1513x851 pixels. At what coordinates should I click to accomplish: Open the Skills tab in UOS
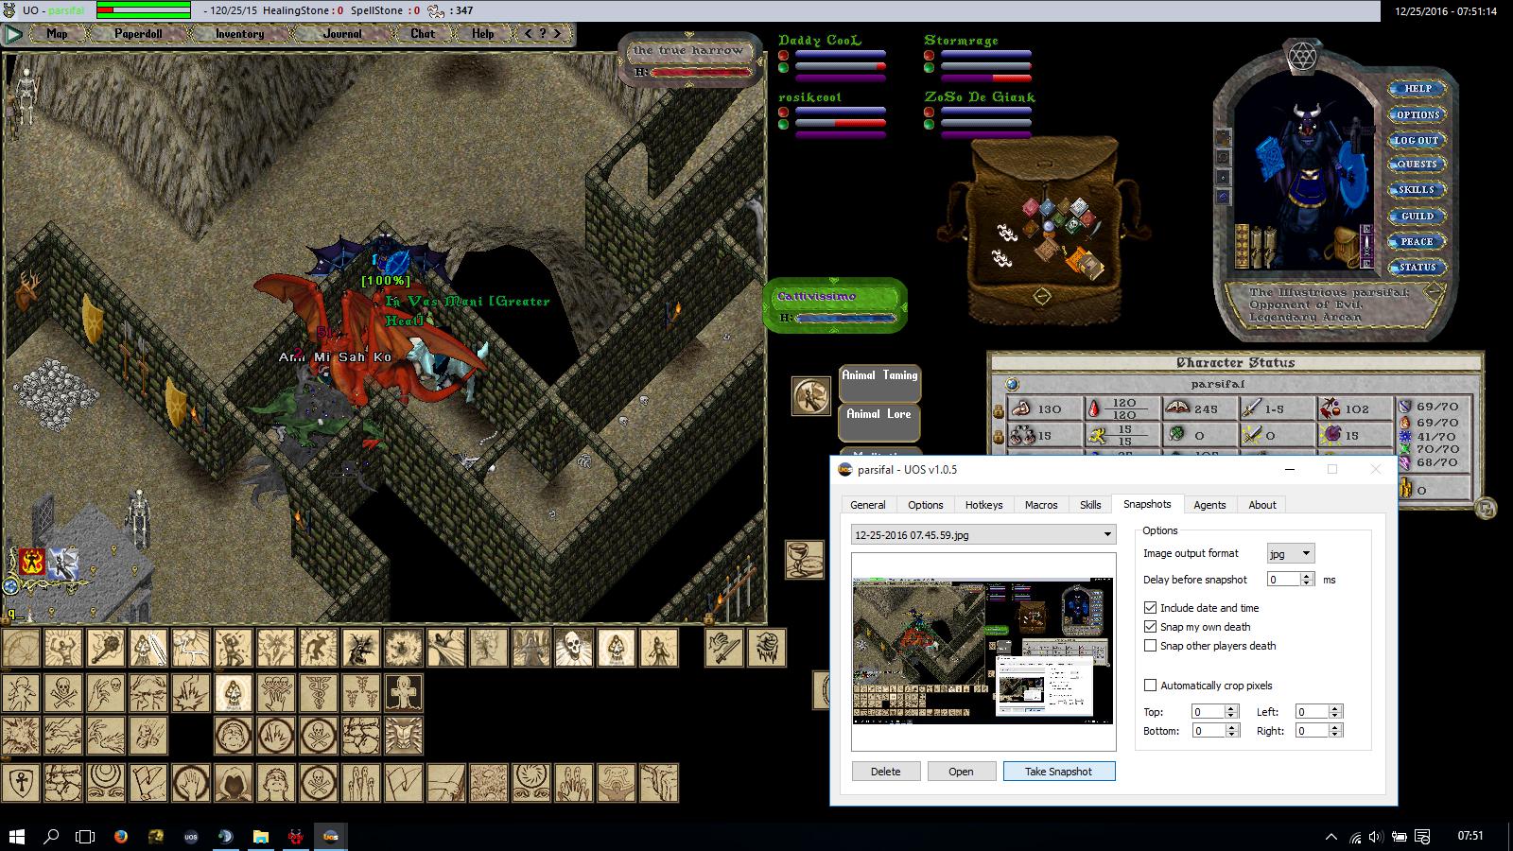tap(1090, 505)
